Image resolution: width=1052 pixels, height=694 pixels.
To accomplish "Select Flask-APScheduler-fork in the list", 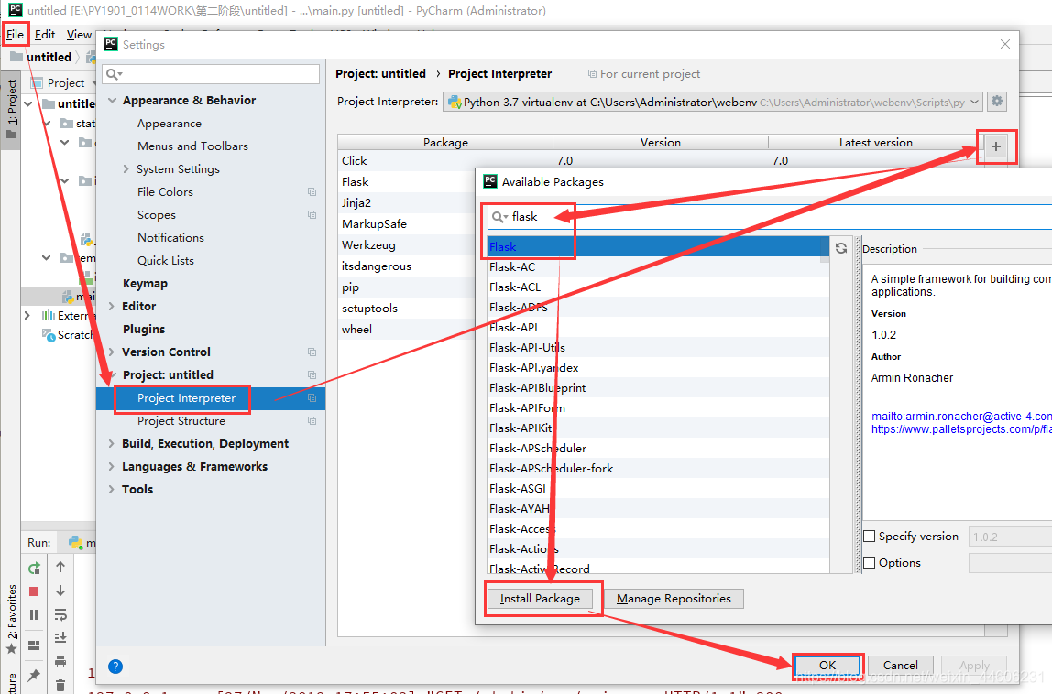I will pyautogui.click(x=658, y=468).
